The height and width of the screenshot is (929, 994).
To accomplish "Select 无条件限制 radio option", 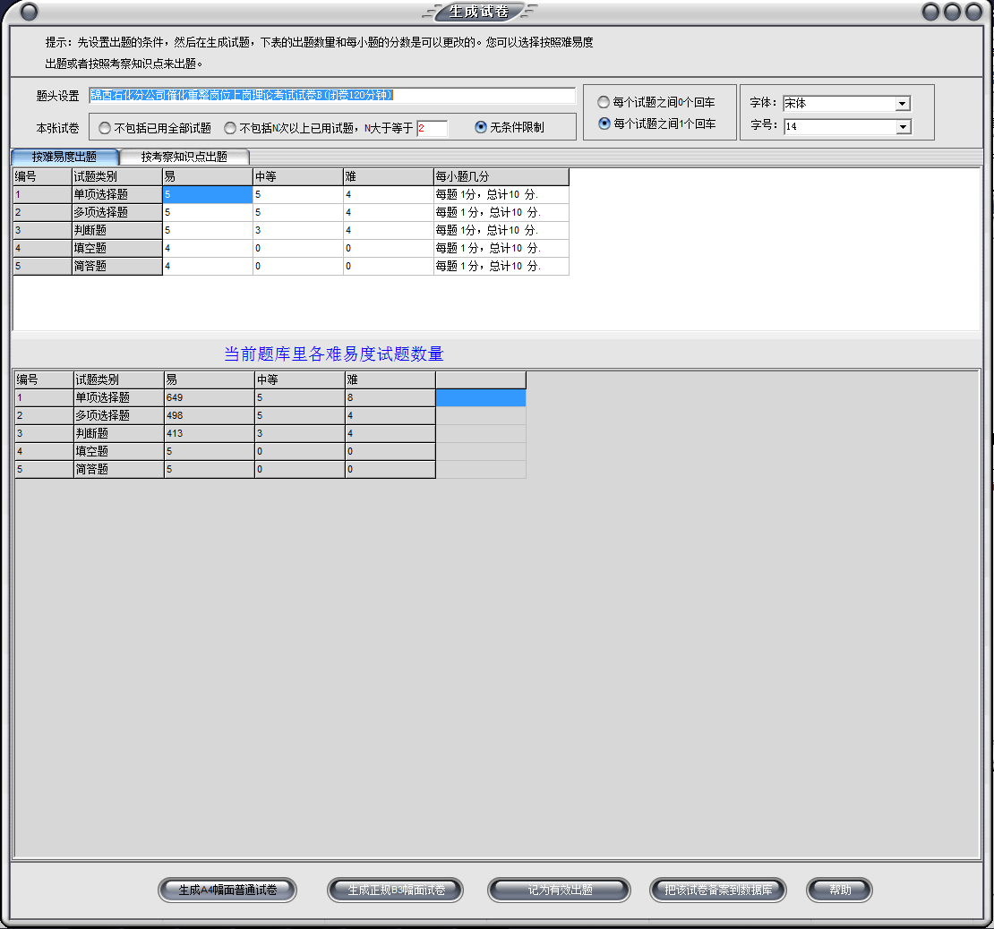I will tap(482, 127).
